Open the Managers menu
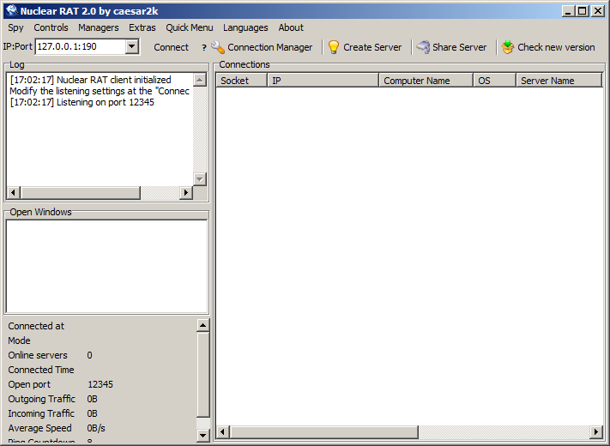 click(99, 27)
